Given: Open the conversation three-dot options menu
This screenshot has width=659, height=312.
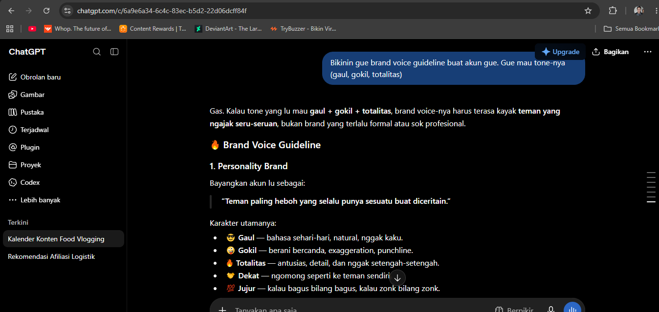Looking at the screenshot, I should pos(648,52).
